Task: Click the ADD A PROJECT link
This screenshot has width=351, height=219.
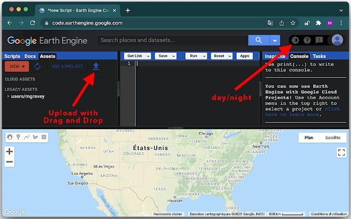Action: click(x=67, y=66)
